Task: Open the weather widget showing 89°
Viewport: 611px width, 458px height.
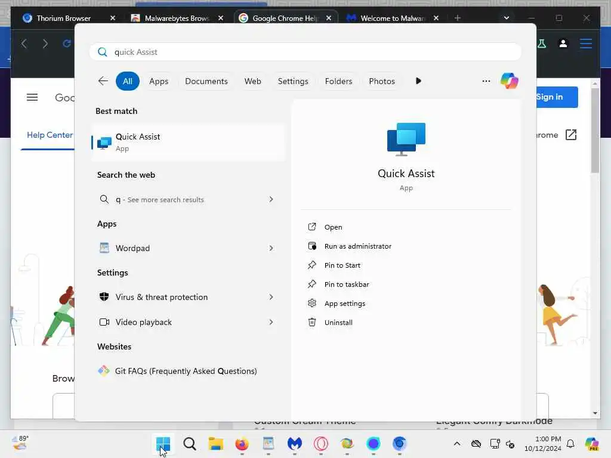Action: point(20,443)
